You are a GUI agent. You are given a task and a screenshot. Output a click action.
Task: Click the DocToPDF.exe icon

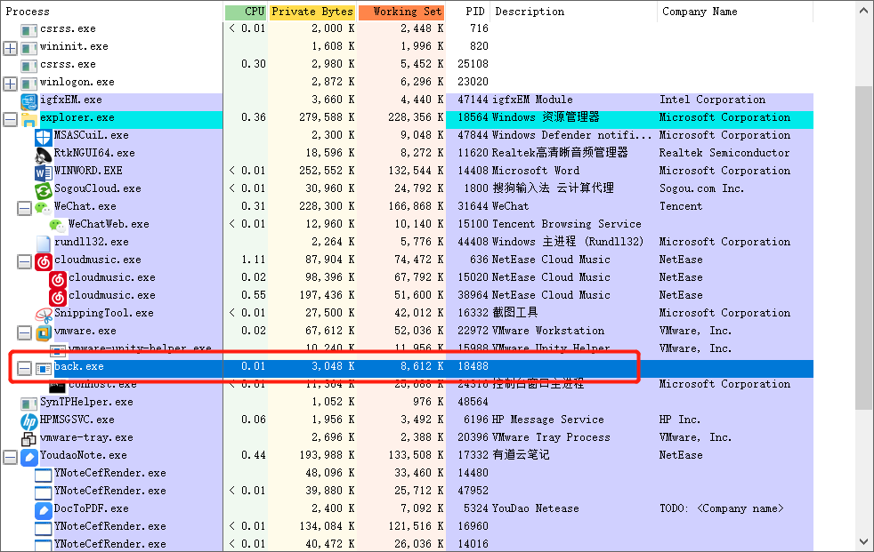click(x=44, y=509)
